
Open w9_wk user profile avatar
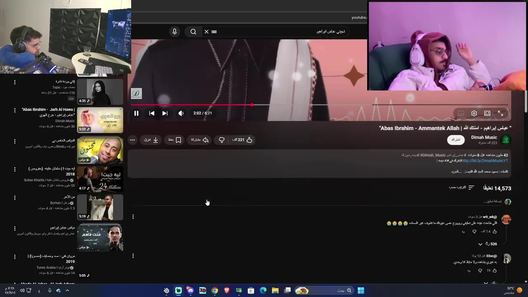click(x=506, y=219)
